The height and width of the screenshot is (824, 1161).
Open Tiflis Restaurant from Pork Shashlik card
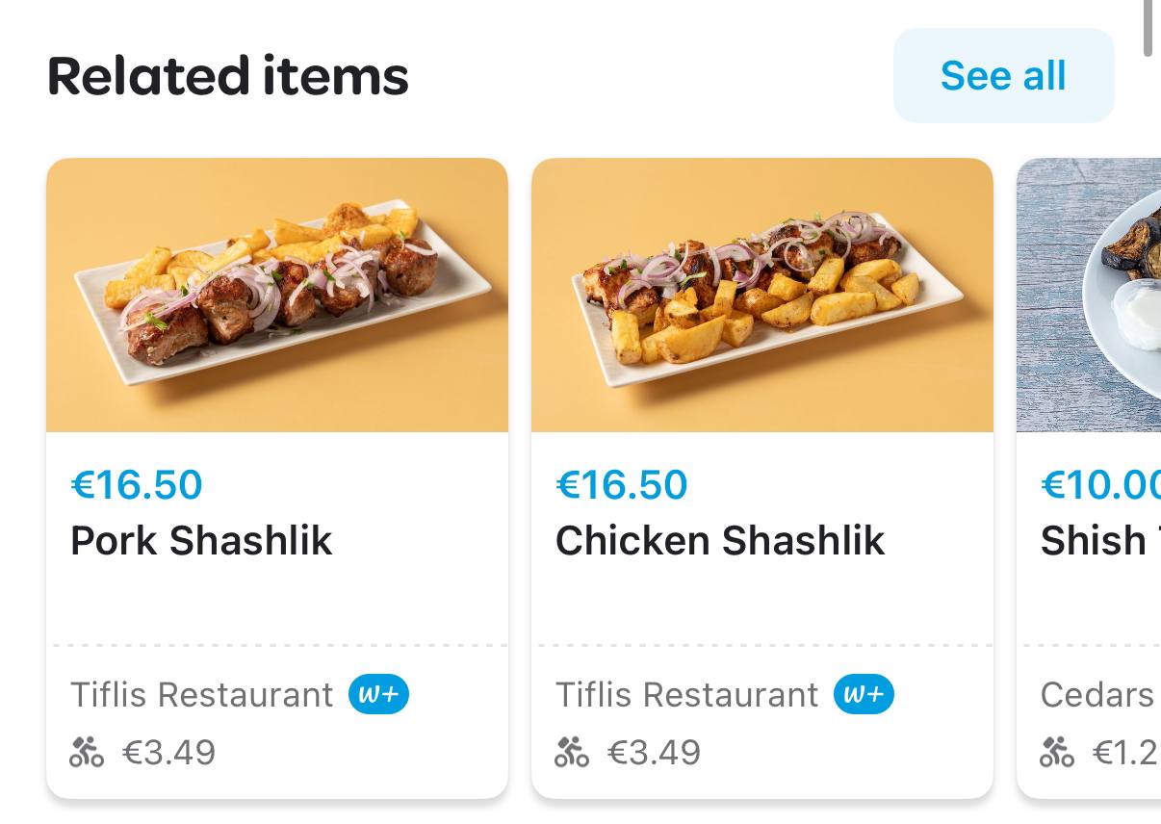click(202, 694)
